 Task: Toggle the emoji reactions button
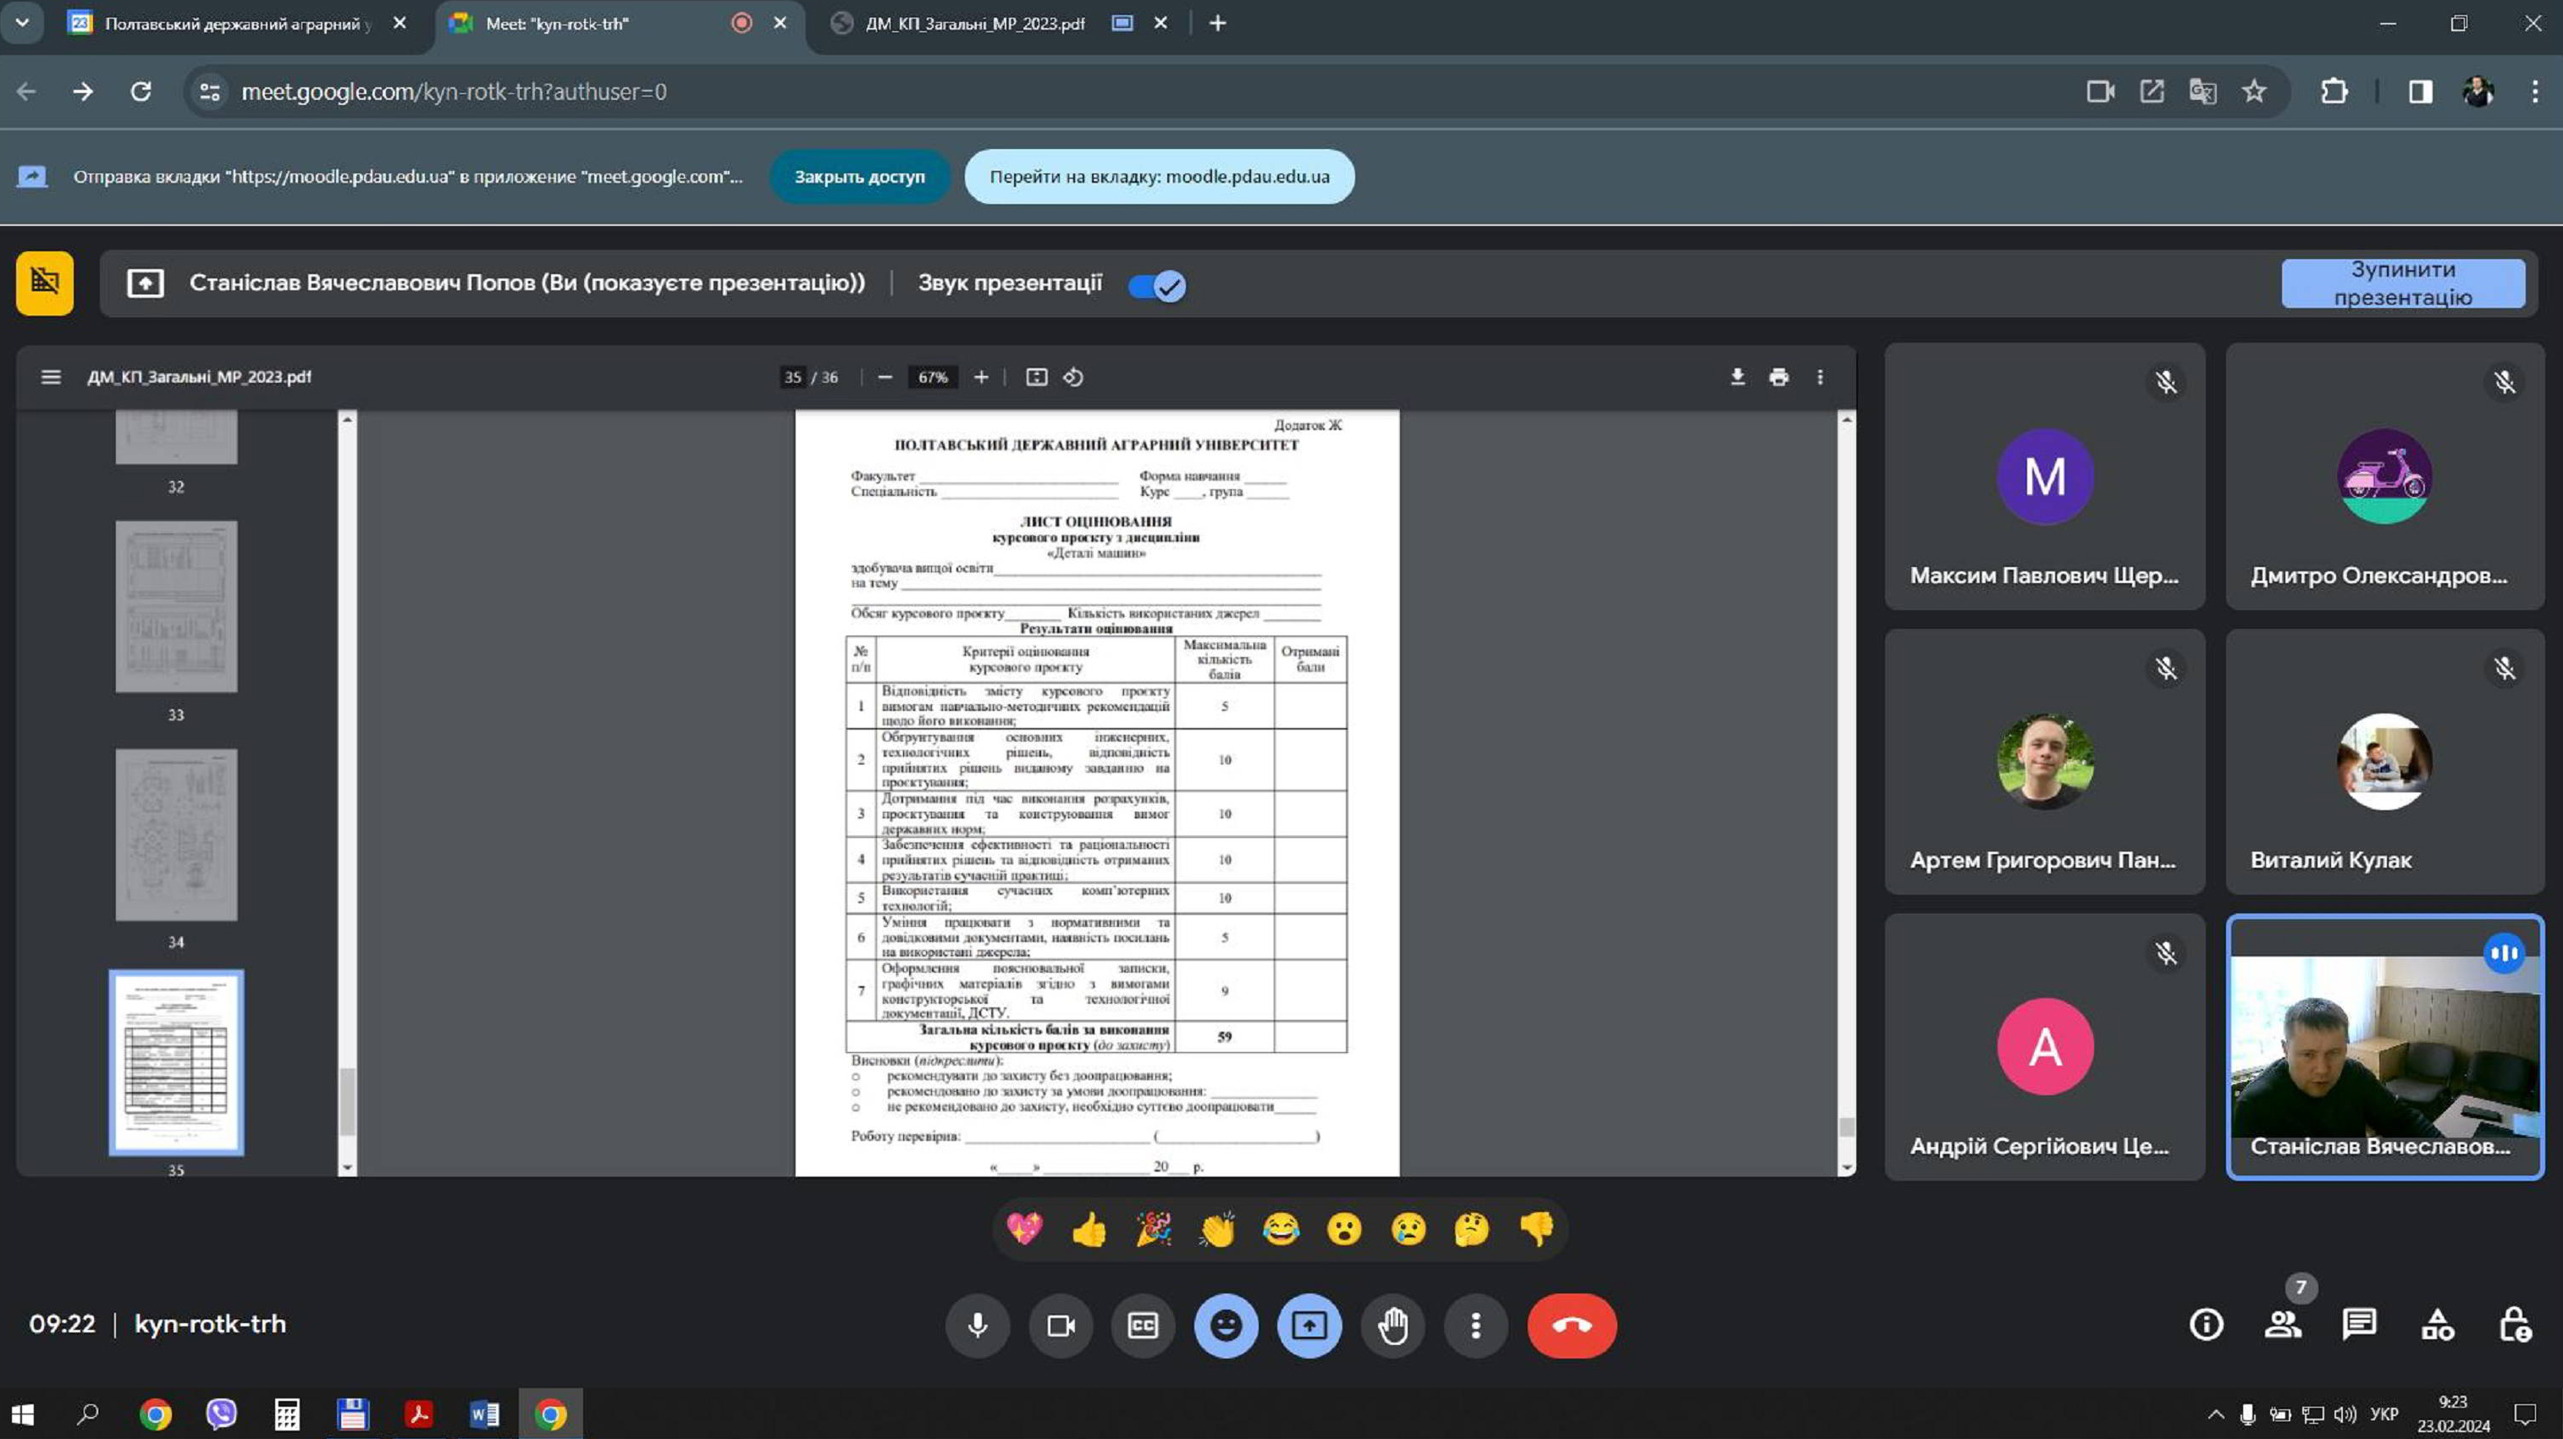pyautogui.click(x=1226, y=1325)
